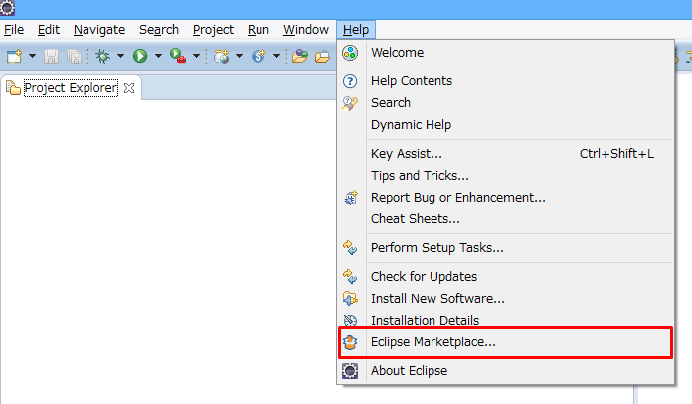This screenshot has height=404, width=692.
Task: Start debugging with the bug icon
Action: (103, 56)
